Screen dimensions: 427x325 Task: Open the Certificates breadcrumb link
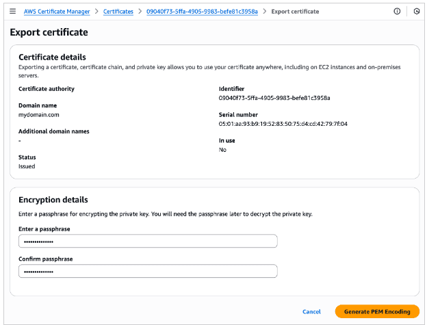tap(118, 12)
